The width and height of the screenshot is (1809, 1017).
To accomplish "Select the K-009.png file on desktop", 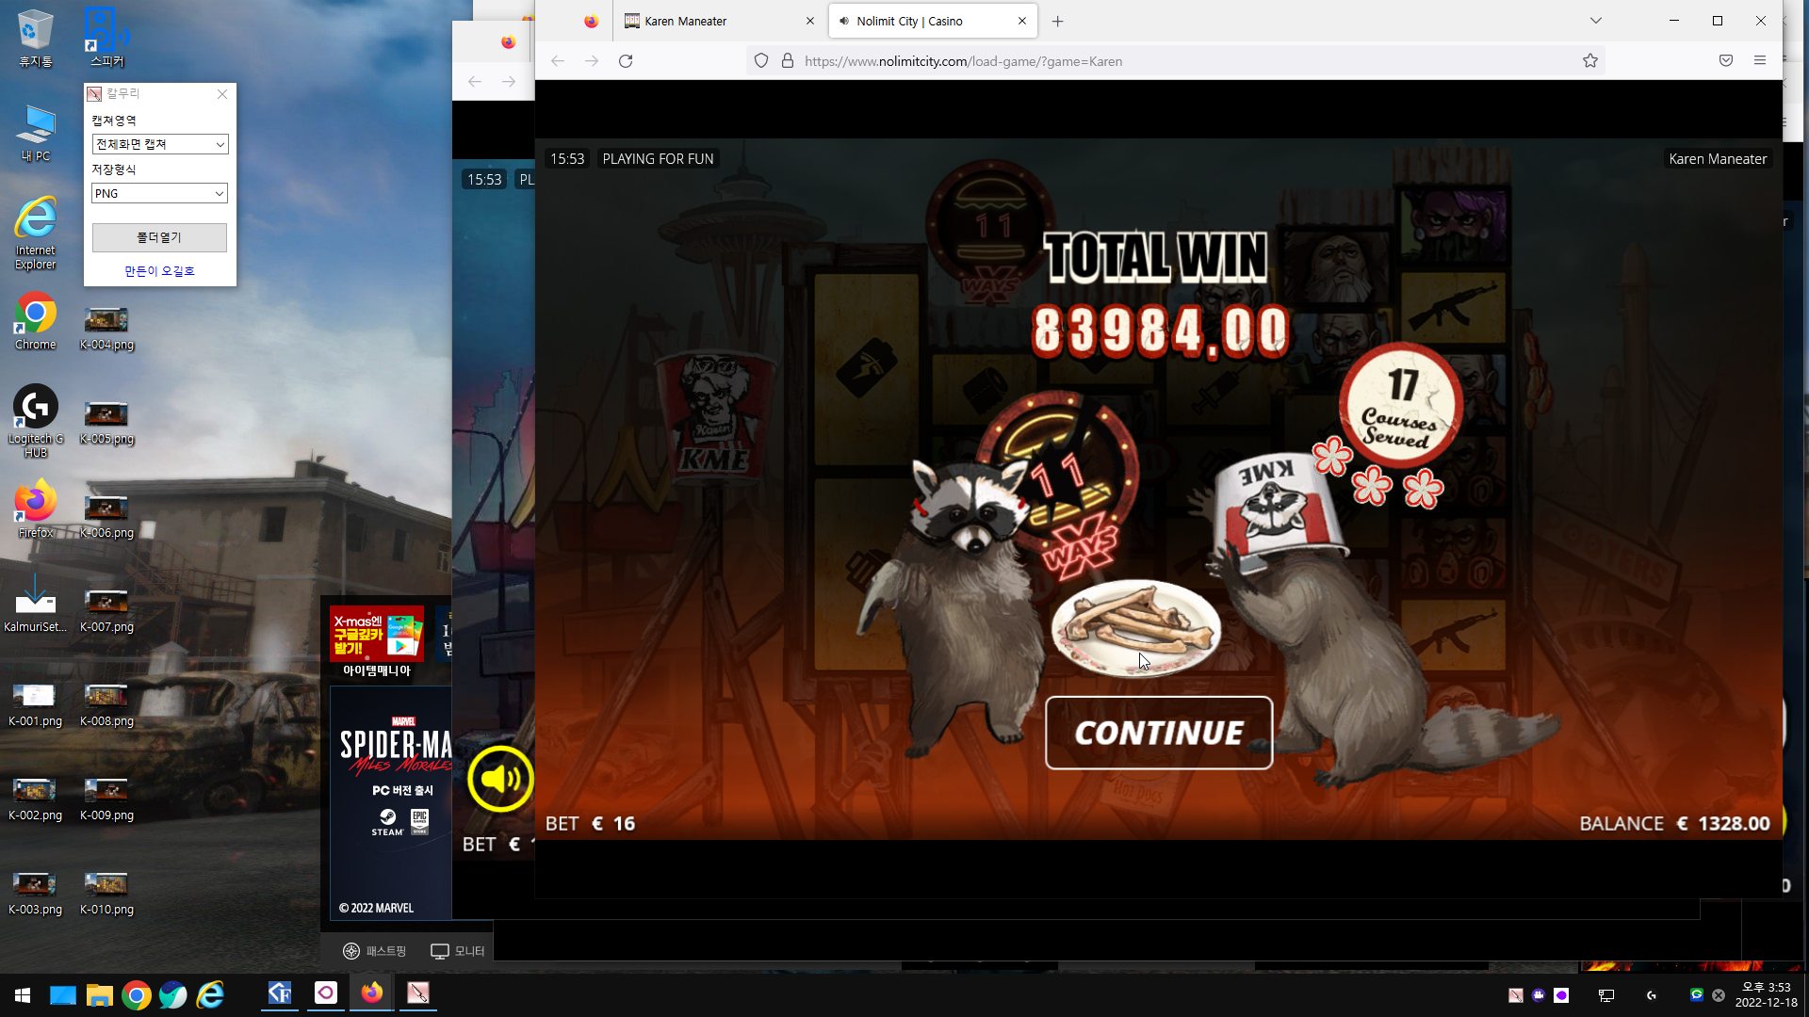I will tap(106, 799).
